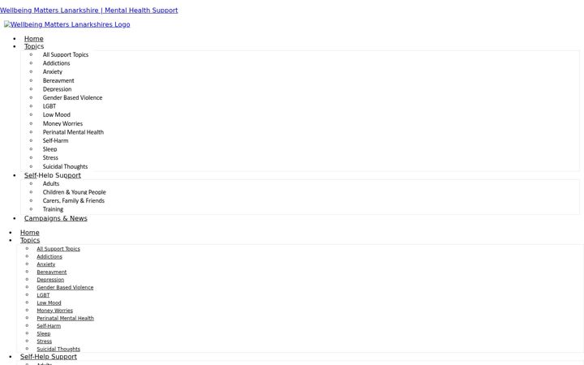Click underlined Perinatal Mental Health lower link
Screen dimensions: 584x365
pos(66,319)
